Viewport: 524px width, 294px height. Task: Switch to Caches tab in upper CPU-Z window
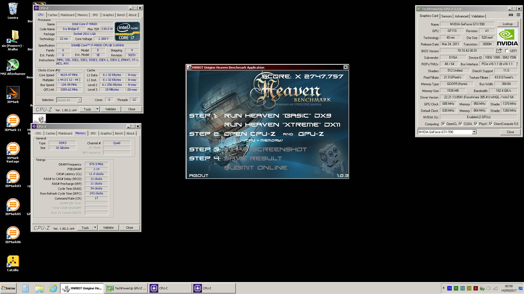(x=53, y=15)
